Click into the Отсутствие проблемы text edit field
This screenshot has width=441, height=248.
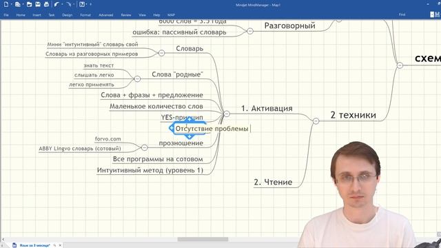[x=212, y=129]
